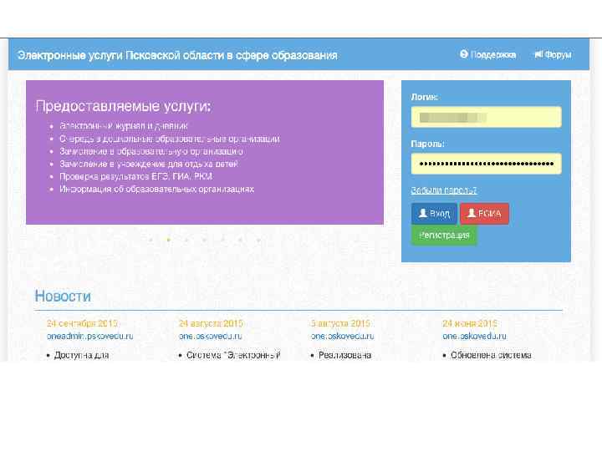Click Проверка результатов ЕГЭ, ГИА, РКМ item

coord(136,176)
